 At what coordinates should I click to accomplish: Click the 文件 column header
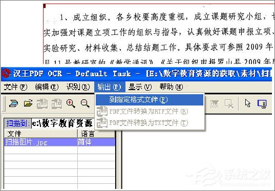pyautogui.click(x=40, y=134)
